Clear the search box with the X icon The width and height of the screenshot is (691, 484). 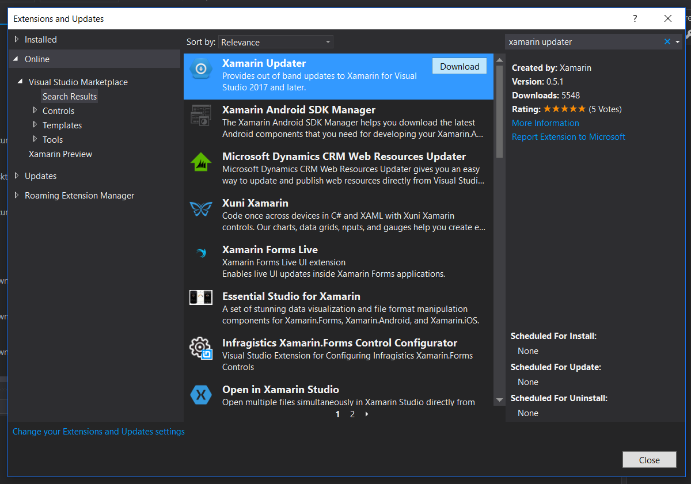[667, 41]
